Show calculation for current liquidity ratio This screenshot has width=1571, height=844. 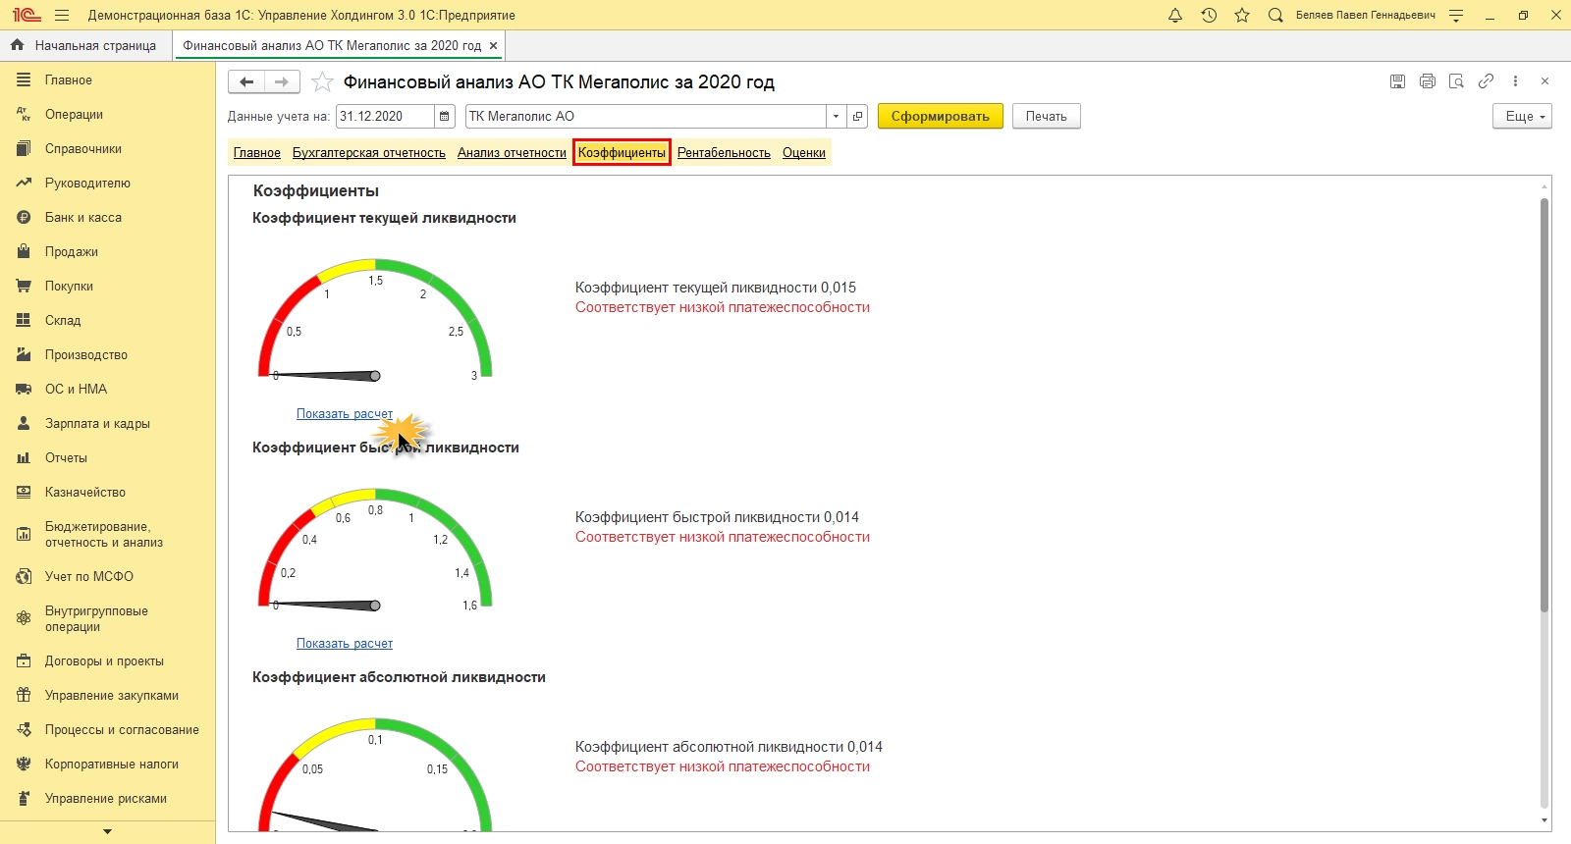[345, 414]
